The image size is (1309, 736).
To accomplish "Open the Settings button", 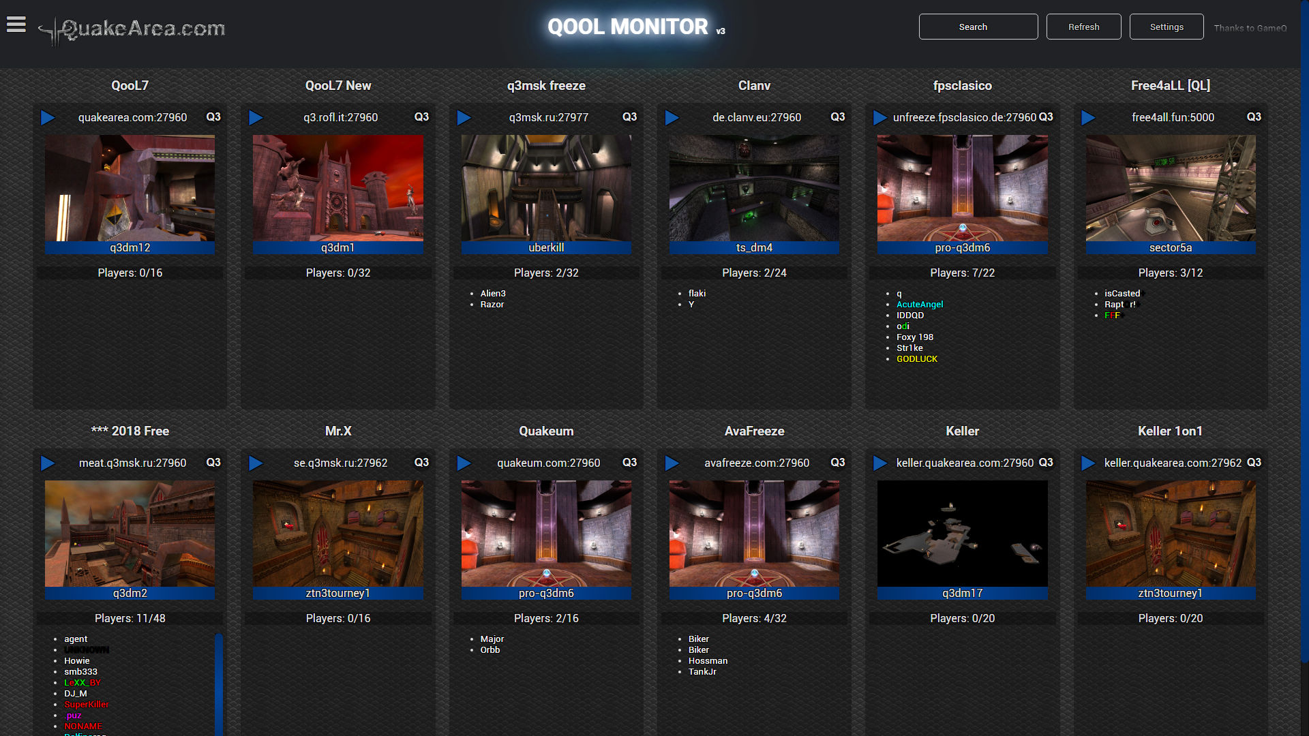I will tap(1167, 27).
